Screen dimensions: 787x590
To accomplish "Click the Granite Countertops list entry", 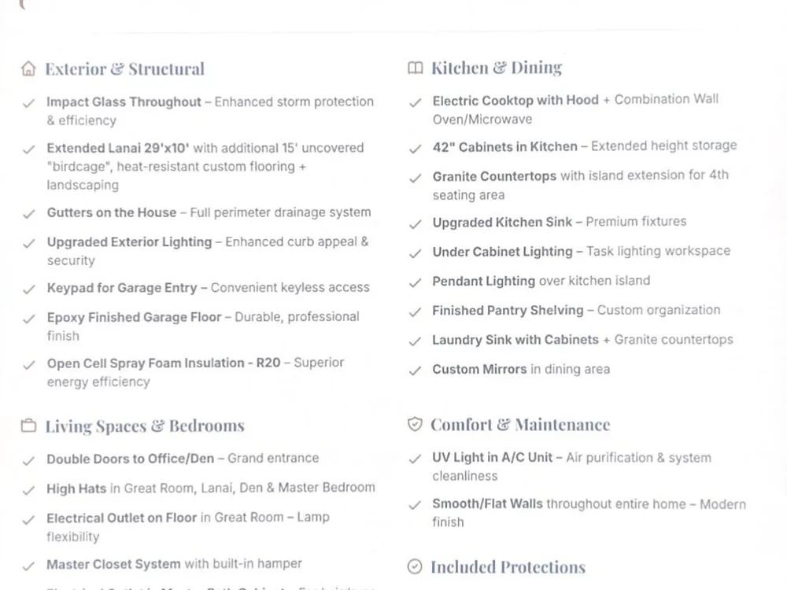I will pyautogui.click(x=581, y=185).
